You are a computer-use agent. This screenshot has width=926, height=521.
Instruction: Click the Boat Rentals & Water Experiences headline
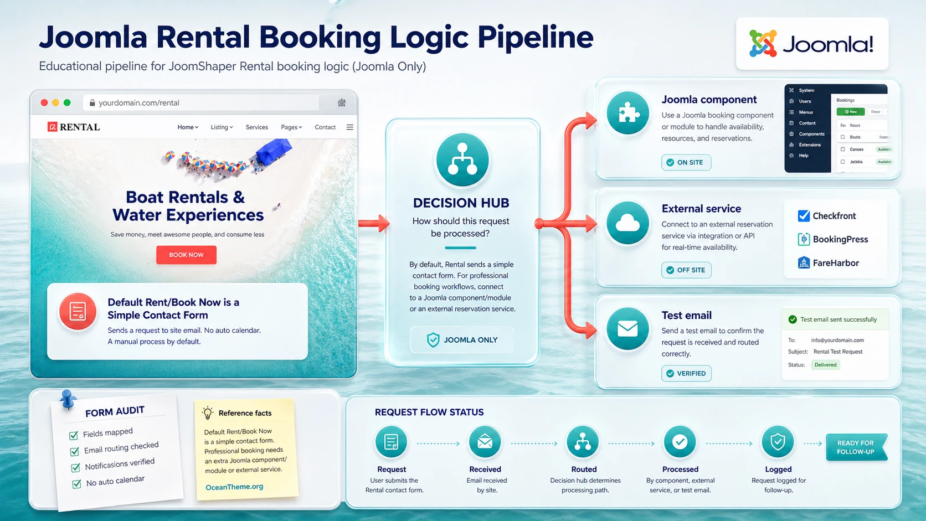click(188, 206)
